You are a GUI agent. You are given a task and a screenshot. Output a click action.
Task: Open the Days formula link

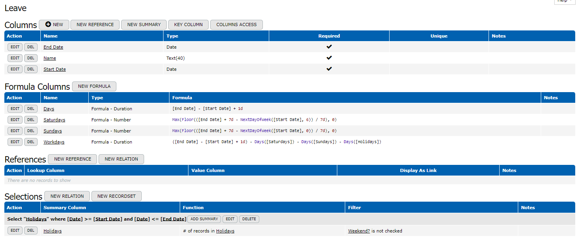tap(49, 109)
